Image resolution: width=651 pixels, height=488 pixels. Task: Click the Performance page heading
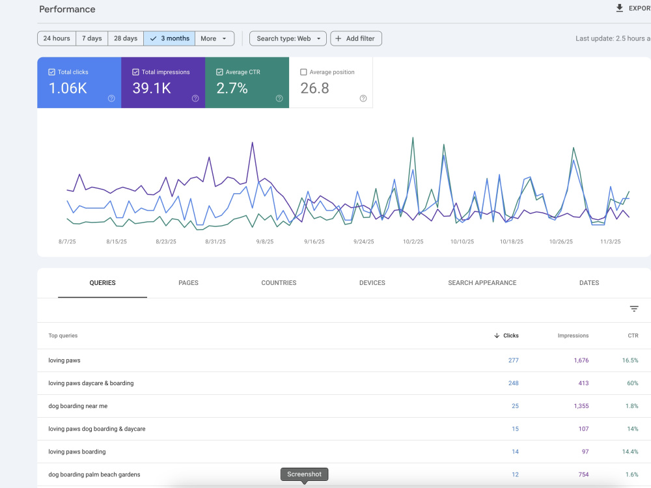point(67,9)
